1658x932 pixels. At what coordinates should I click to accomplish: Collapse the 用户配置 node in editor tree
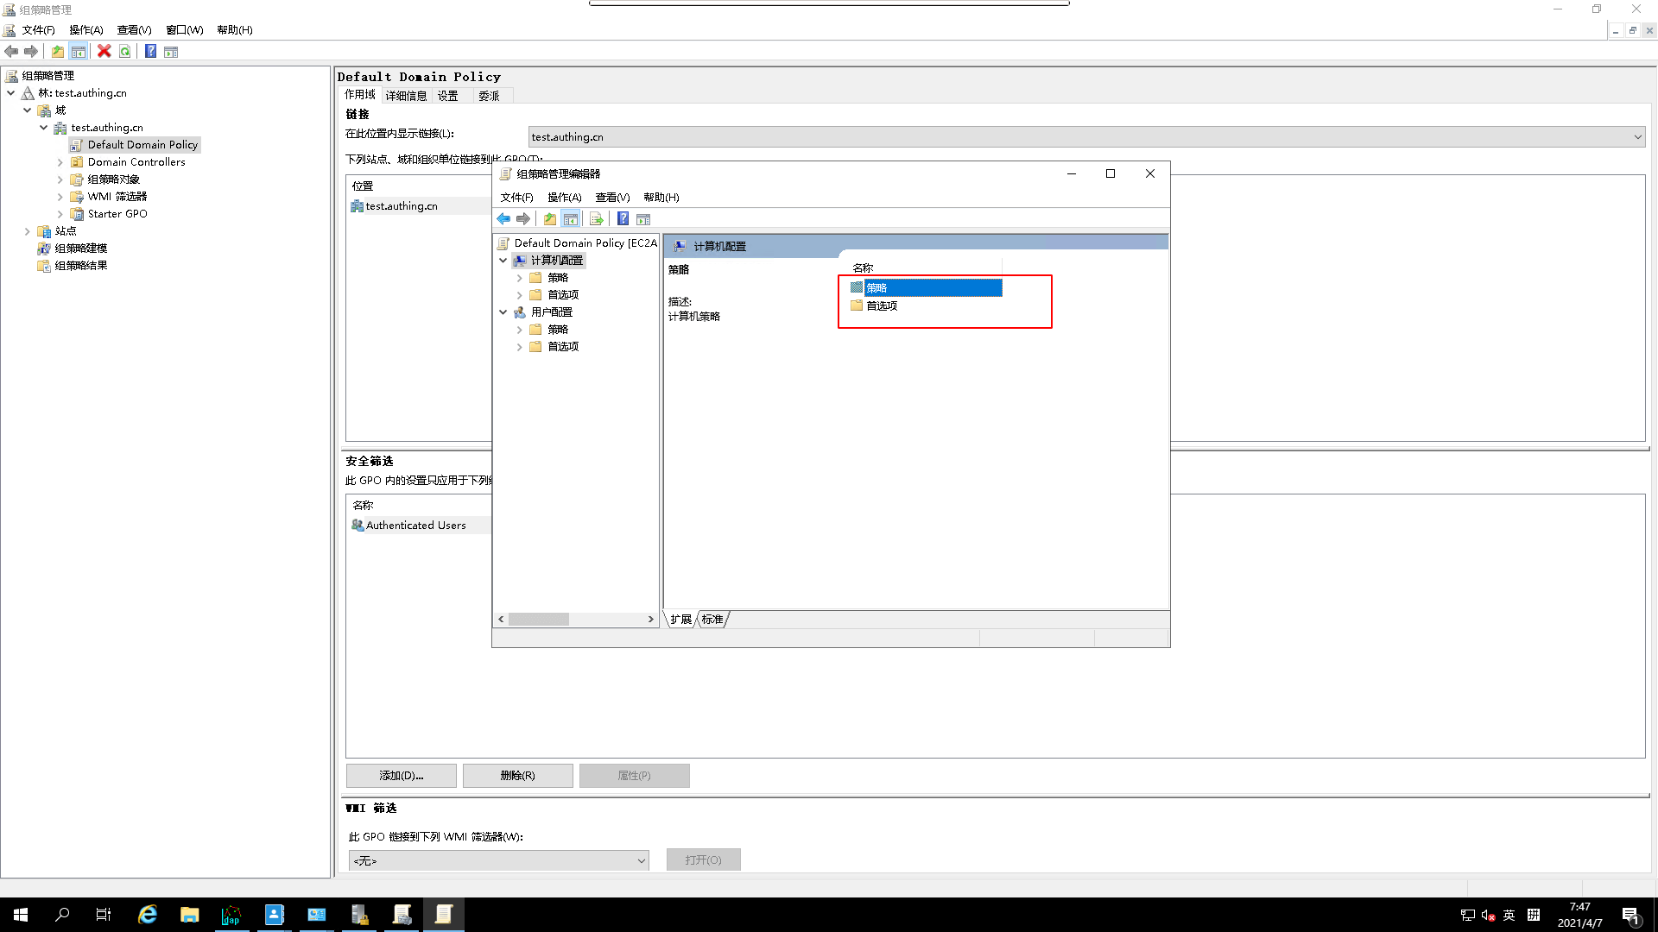coord(503,312)
